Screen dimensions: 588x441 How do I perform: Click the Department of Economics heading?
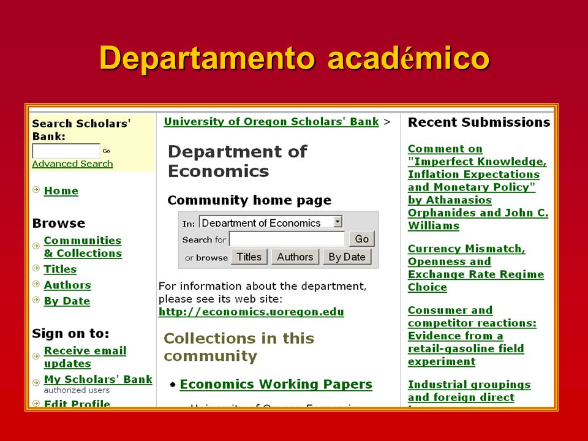238,161
